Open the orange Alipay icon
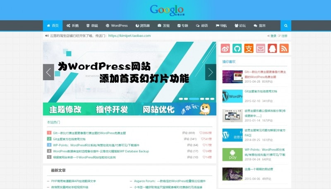 tap(249, 48)
